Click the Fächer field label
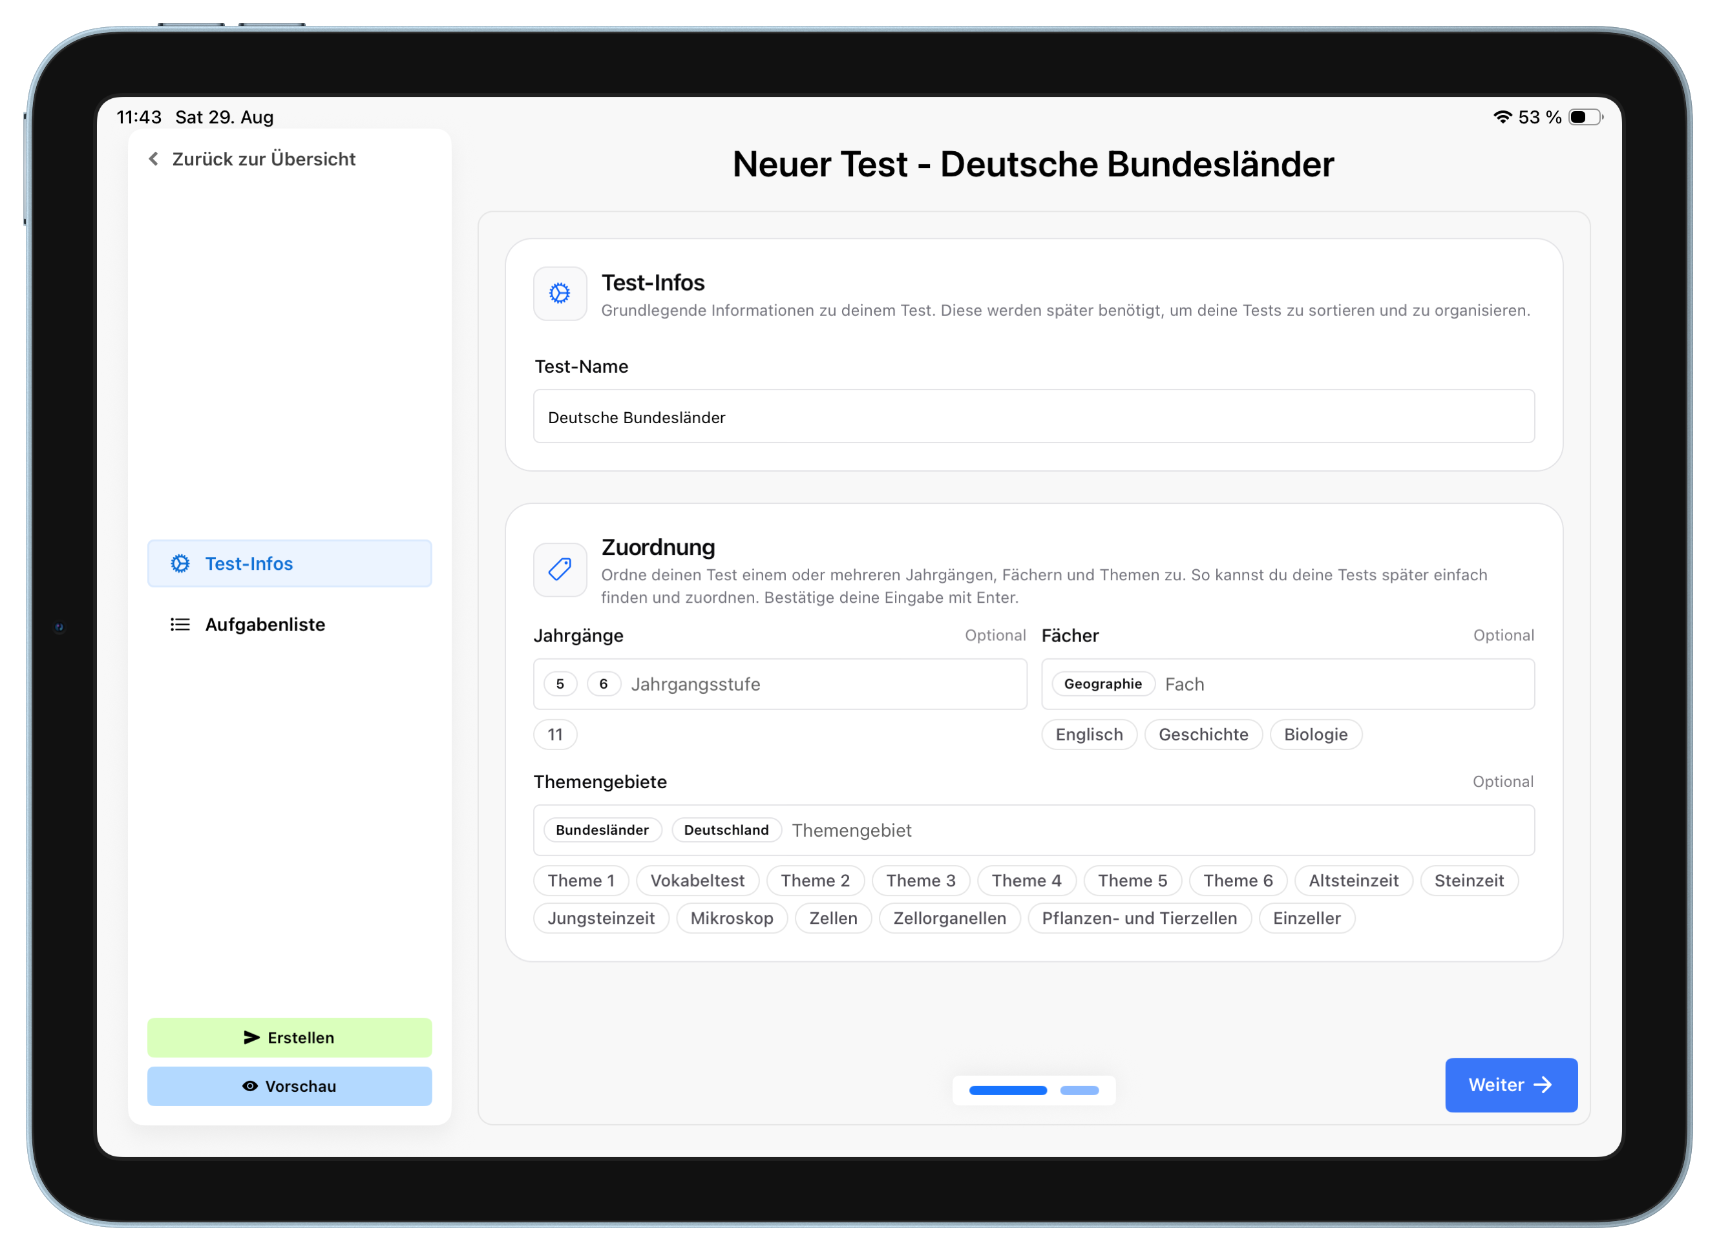 click(x=1070, y=635)
